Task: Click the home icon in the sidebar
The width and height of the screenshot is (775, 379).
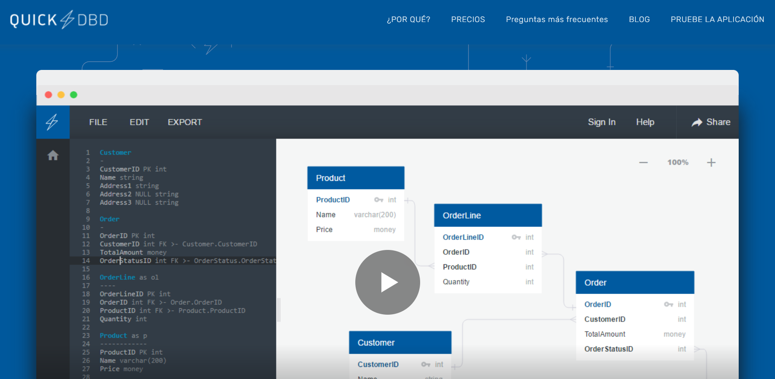Action: pos(53,155)
